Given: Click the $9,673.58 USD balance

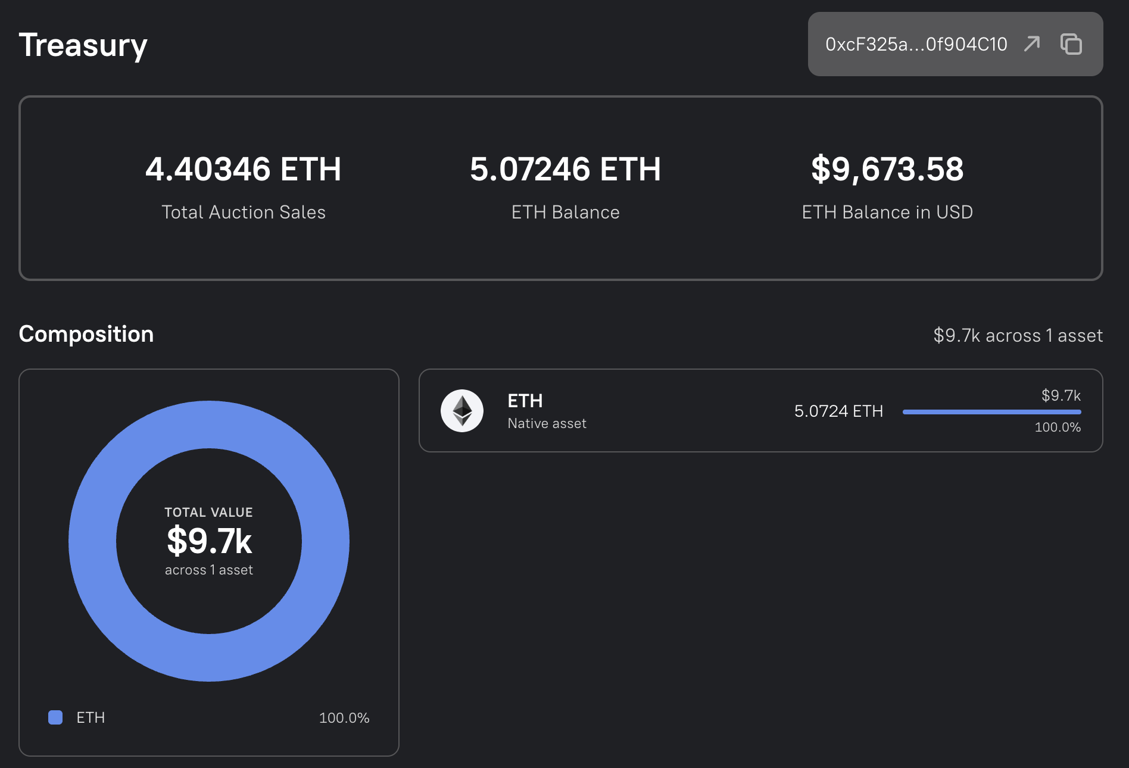Looking at the screenshot, I should pyautogui.click(x=887, y=169).
